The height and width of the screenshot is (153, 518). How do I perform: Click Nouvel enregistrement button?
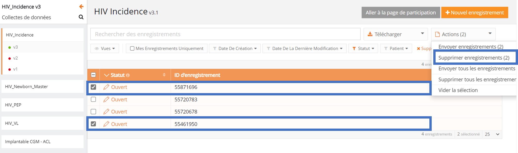tap(474, 13)
